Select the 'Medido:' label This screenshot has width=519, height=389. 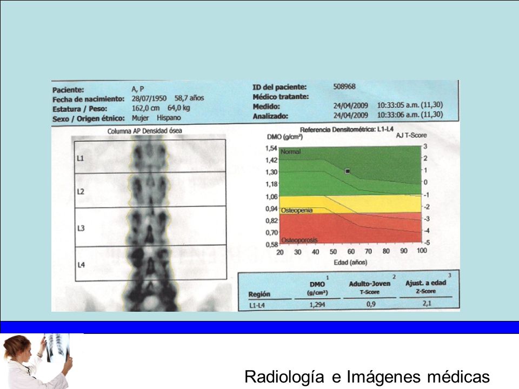267,106
